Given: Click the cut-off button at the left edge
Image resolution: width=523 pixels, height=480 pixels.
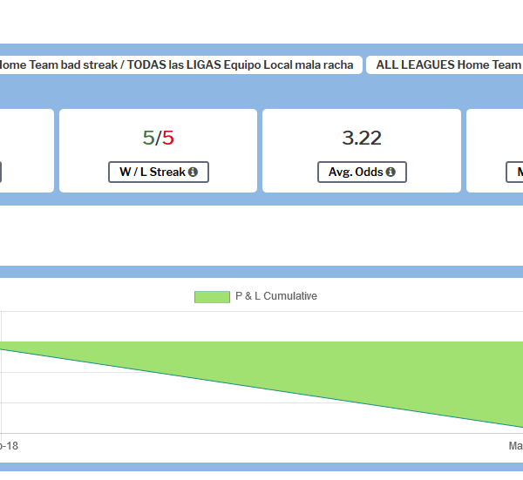Looking at the screenshot, I should 0,172.
